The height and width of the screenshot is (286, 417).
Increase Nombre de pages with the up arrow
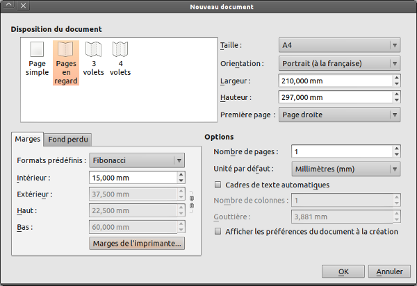click(397, 149)
